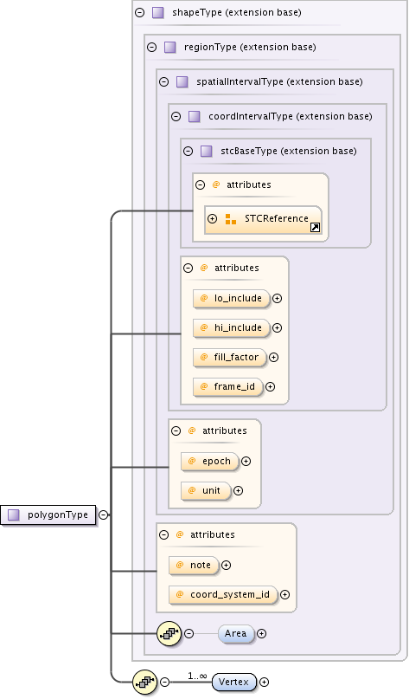Click the @ icon of epoch
Screen dimensions: 409x699
(x=192, y=461)
